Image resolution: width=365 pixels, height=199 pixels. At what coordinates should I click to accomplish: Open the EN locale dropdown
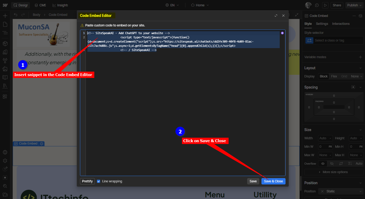(x=172, y=5)
